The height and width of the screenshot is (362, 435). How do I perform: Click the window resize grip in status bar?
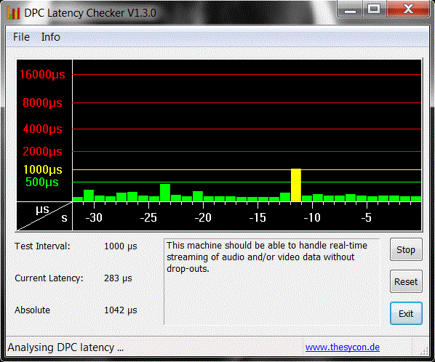click(x=423, y=351)
